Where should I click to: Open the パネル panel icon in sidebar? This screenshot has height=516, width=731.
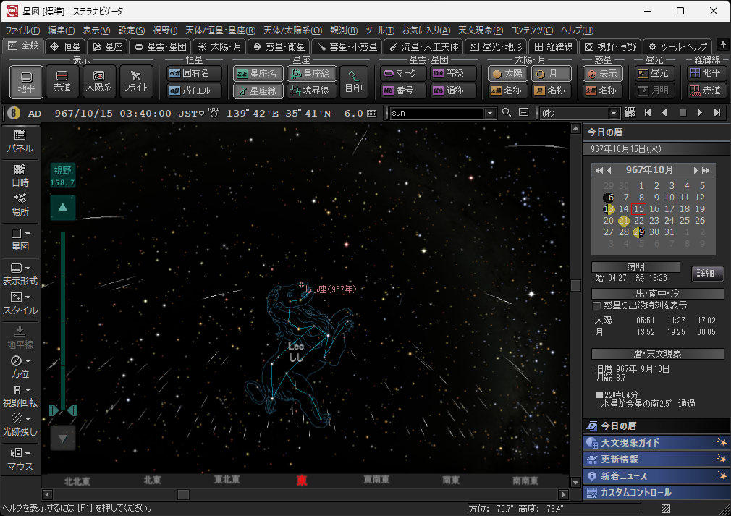click(x=20, y=140)
